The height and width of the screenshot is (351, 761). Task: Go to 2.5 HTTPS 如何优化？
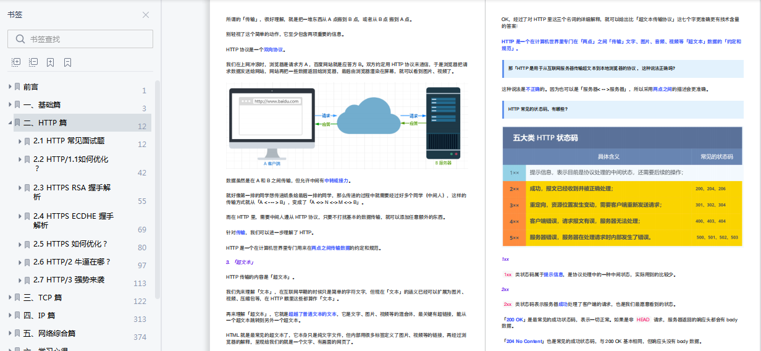[x=70, y=244]
